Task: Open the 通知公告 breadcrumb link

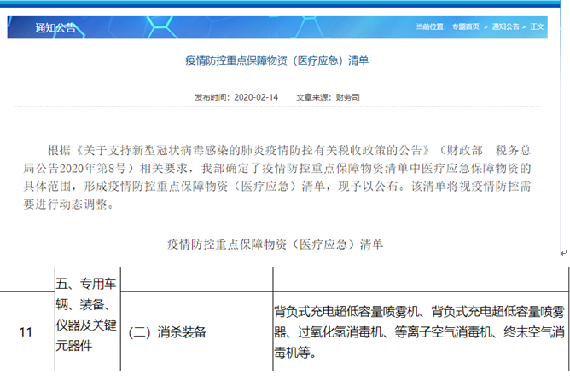Action: tap(505, 26)
